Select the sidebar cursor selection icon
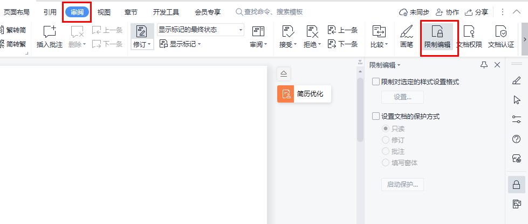 click(x=516, y=100)
